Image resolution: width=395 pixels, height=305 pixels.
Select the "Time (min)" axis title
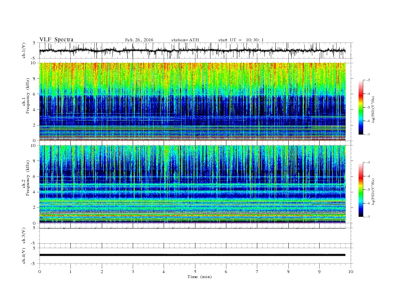tap(199, 277)
